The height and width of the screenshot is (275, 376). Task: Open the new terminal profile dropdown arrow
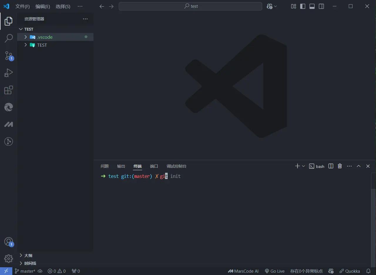[303, 166]
